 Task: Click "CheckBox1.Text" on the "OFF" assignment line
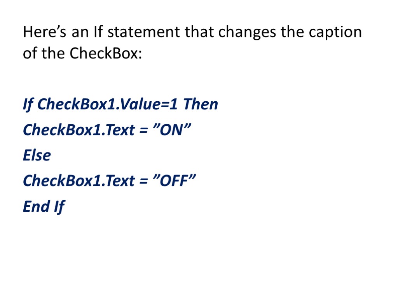pyautogui.click(x=79, y=181)
